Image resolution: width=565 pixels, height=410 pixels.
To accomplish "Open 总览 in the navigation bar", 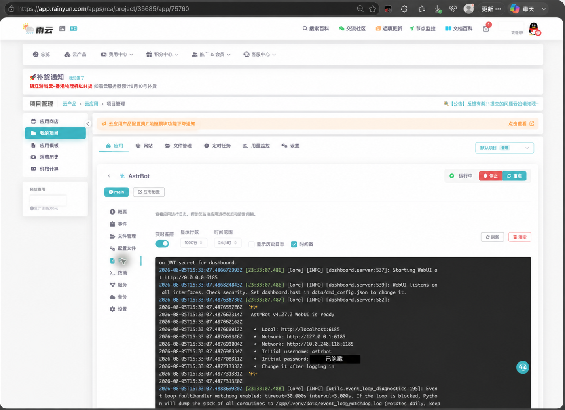I will point(41,54).
